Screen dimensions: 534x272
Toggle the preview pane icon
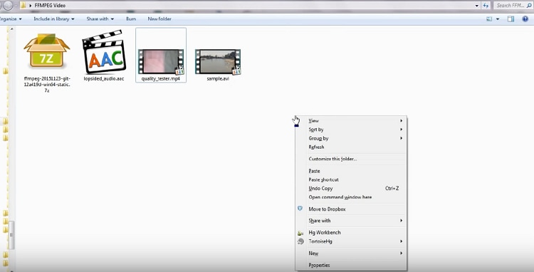511,19
